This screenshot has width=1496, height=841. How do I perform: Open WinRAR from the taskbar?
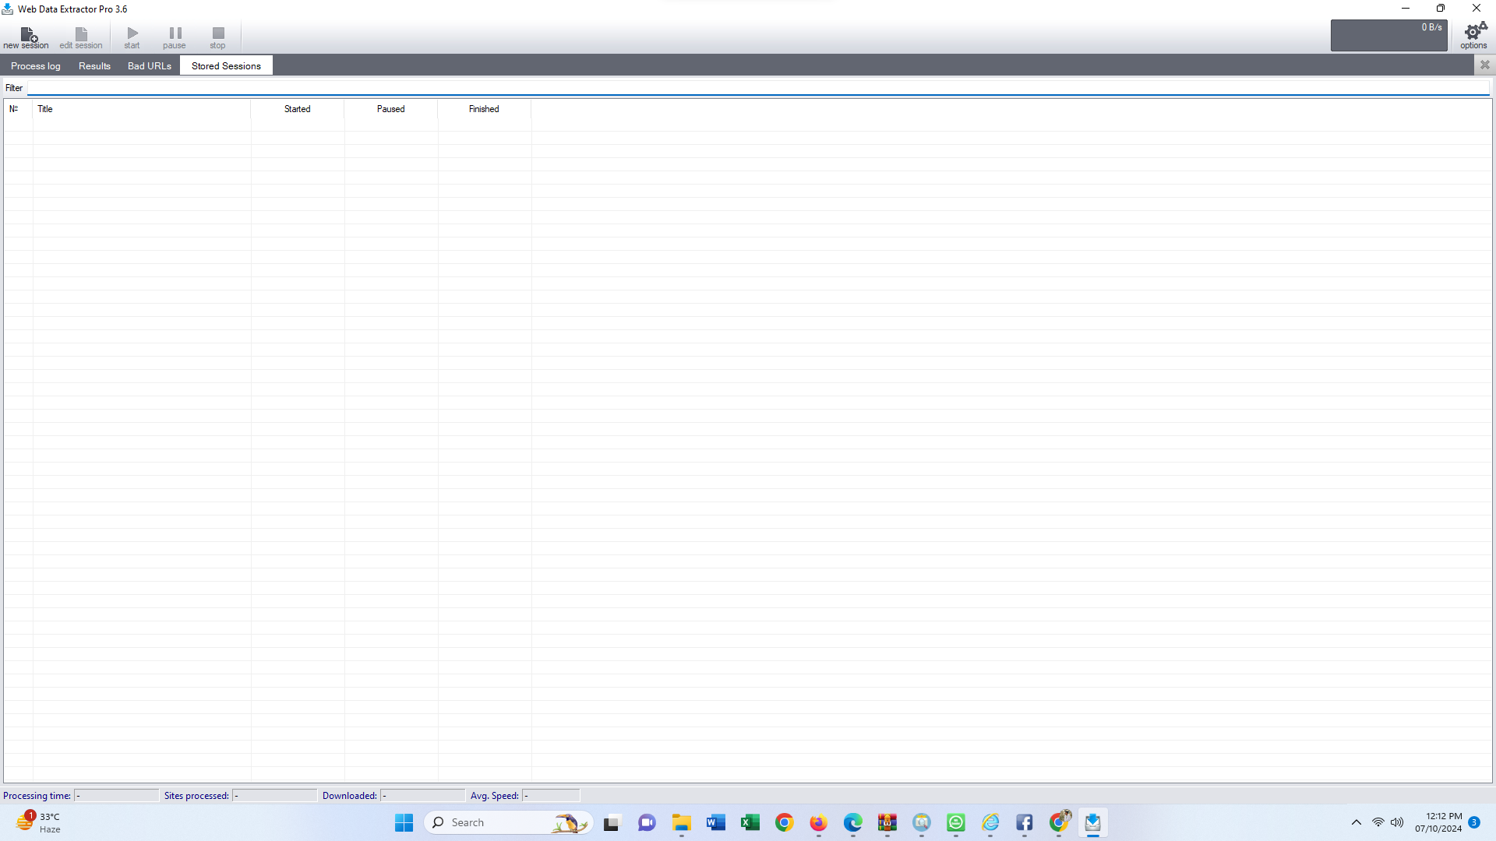pos(887,822)
